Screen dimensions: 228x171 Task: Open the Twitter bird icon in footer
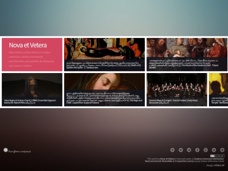pos(181,150)
